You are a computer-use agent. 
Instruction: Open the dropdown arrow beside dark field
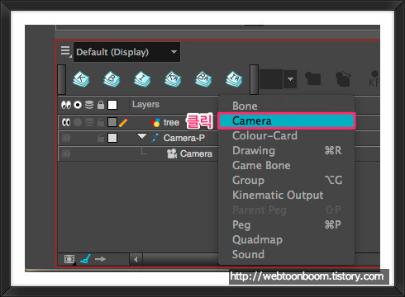[290, 79]
